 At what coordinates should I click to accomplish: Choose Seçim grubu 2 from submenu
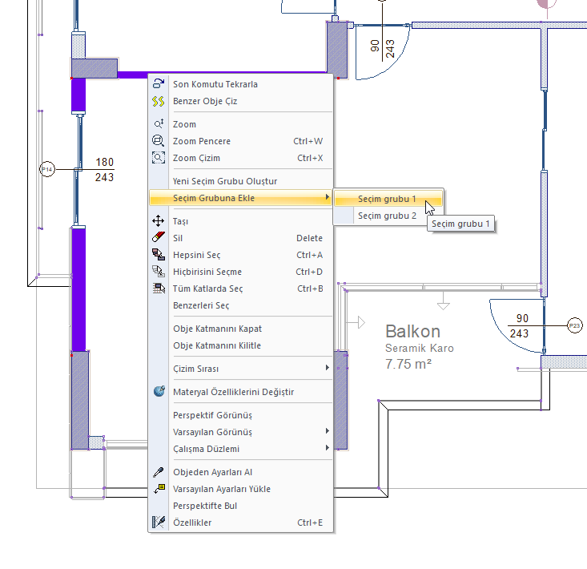tap(387, 216)
